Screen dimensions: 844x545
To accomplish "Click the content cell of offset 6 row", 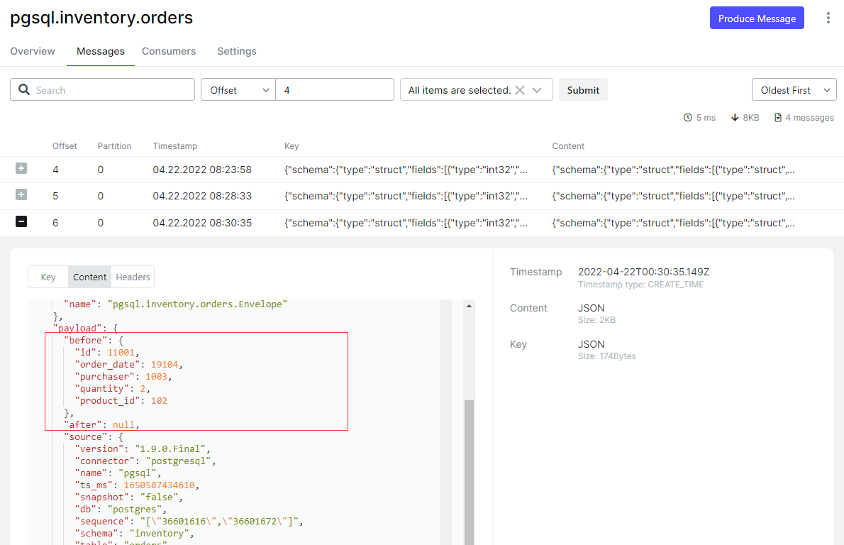I will 673,223.
